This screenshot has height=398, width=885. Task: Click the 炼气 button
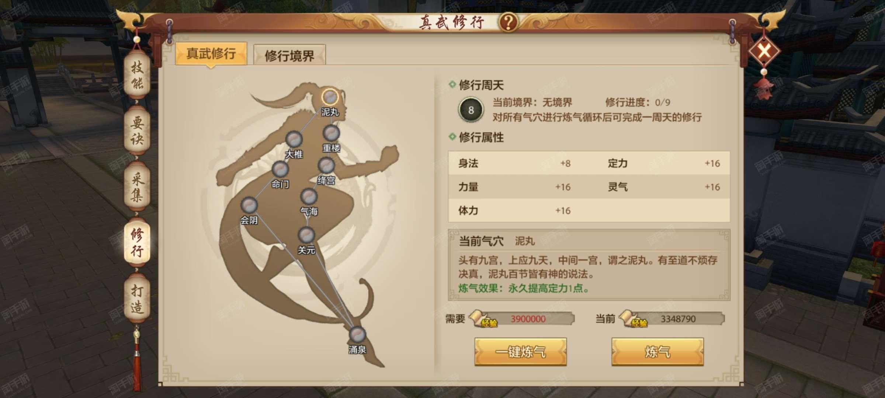[657, 352]
